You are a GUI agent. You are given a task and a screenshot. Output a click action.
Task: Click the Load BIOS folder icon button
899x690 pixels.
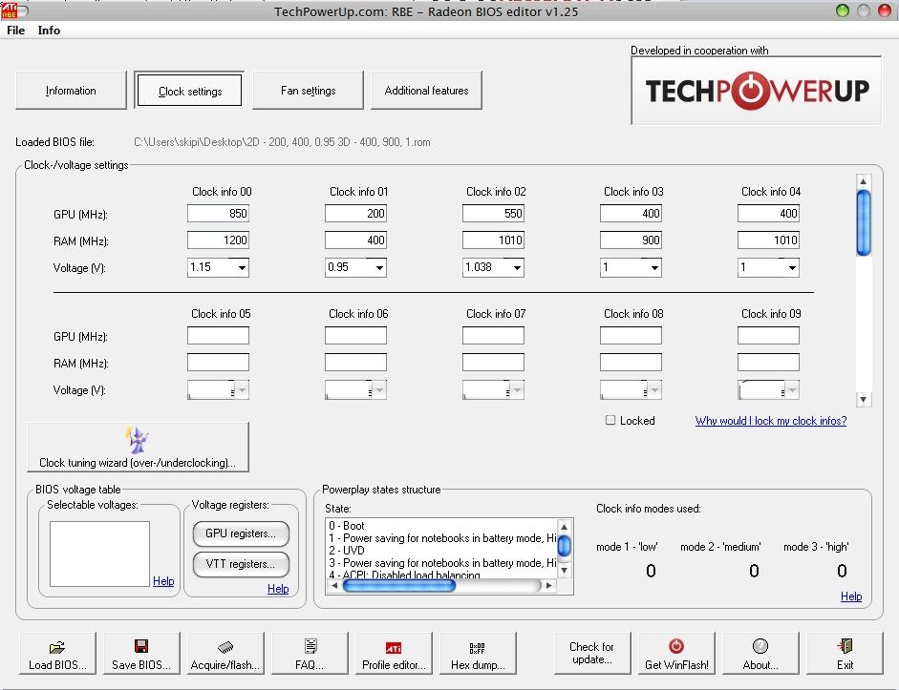tap(57, 654)
